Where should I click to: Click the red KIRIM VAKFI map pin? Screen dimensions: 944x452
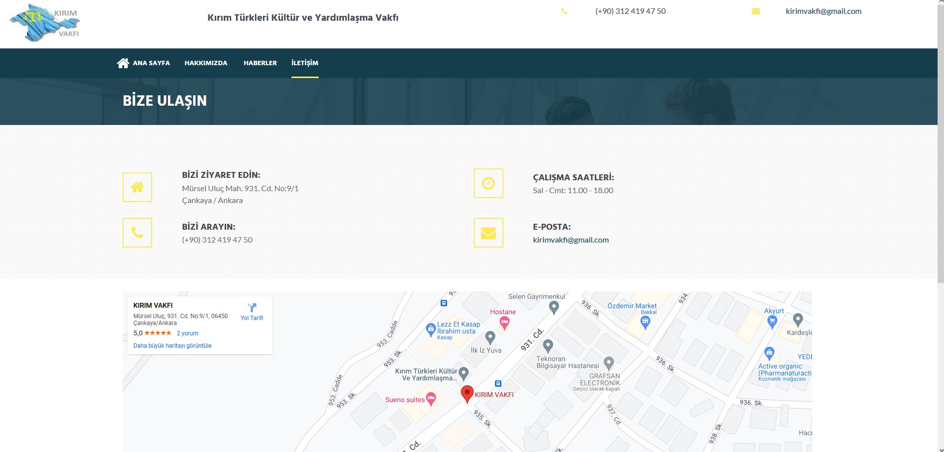(467, 394)
